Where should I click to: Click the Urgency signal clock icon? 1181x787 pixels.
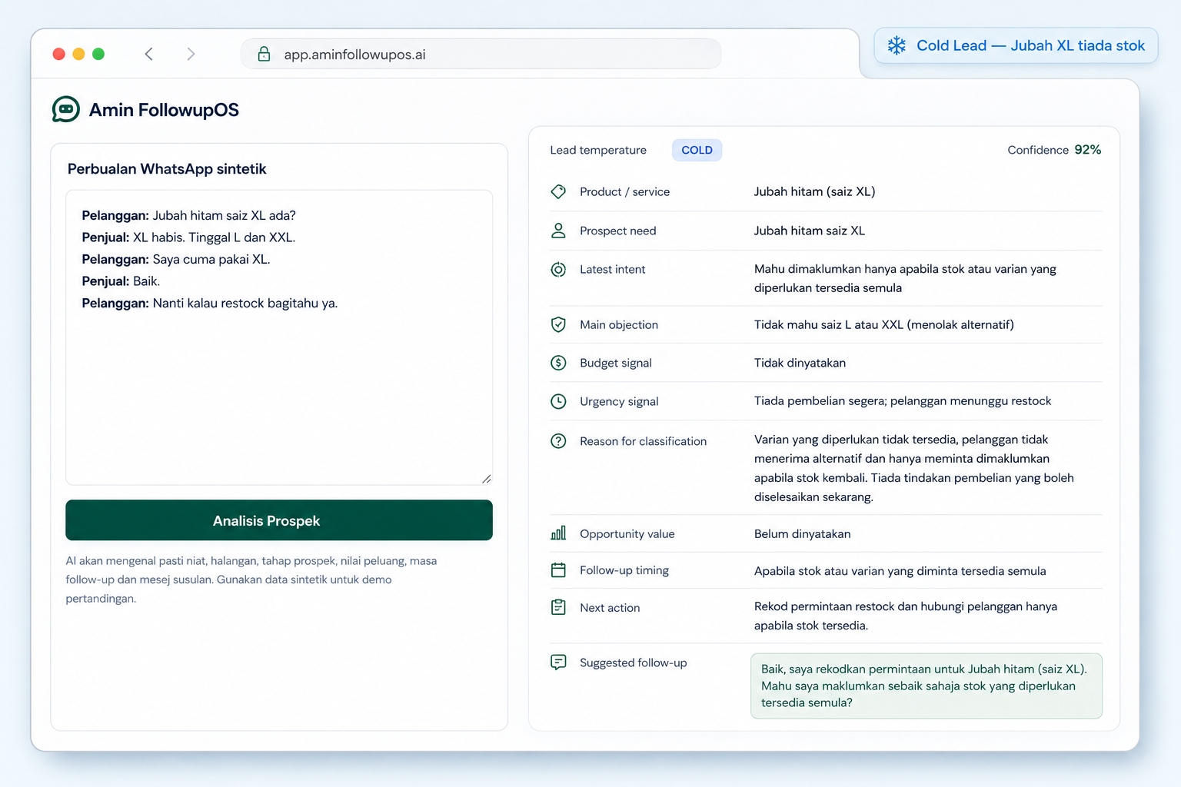[558, 401]
